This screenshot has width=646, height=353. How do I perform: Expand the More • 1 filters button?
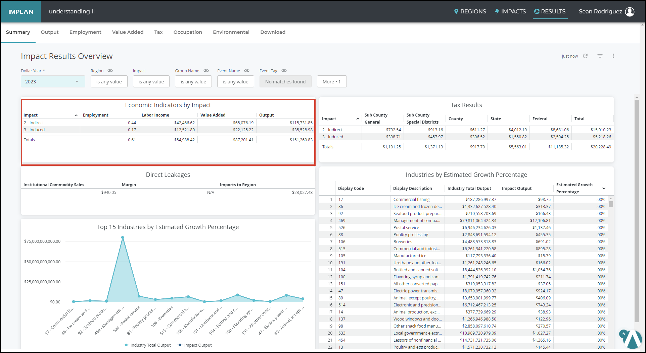(x=331, y=82)
